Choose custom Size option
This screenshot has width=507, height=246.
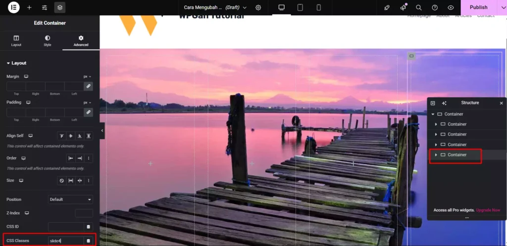click(x=88, y=181)
